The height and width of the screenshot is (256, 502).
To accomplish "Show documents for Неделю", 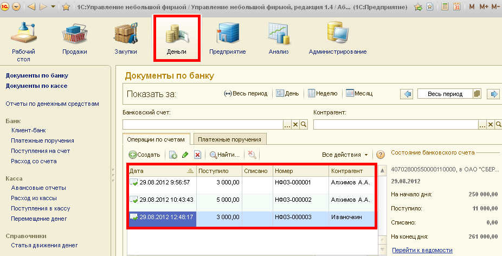I will [323, 93].
